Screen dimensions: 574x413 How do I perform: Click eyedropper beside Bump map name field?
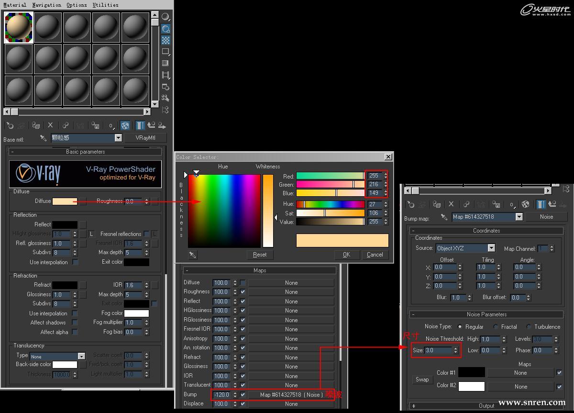tap(444, 217)
